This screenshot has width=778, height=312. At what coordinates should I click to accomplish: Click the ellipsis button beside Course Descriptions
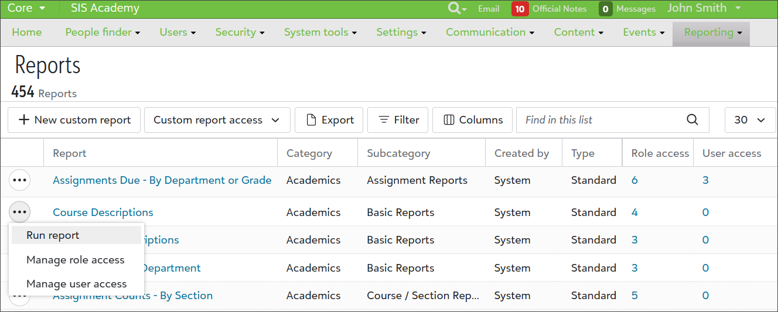(20, 212)
